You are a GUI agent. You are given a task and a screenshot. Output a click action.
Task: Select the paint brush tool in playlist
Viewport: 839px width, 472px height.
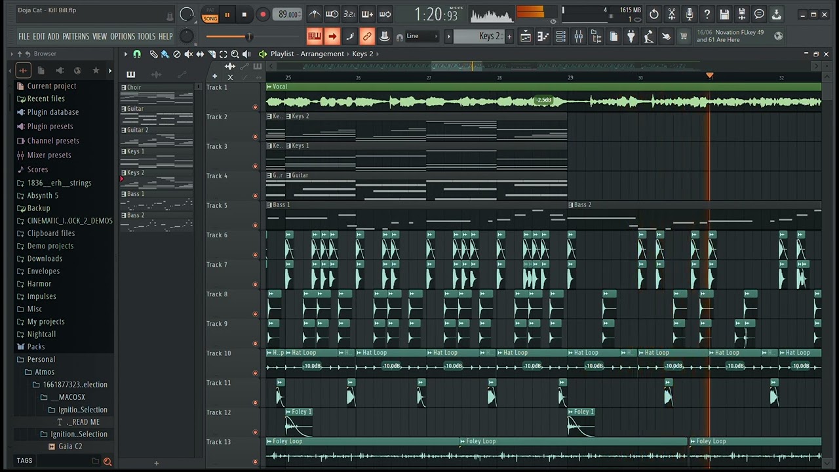point(165,54)
